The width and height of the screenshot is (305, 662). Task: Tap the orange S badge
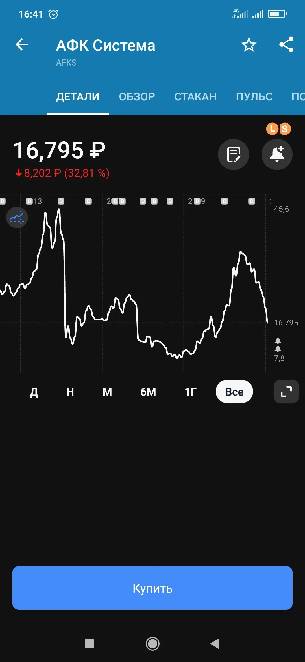pos(285,129)
